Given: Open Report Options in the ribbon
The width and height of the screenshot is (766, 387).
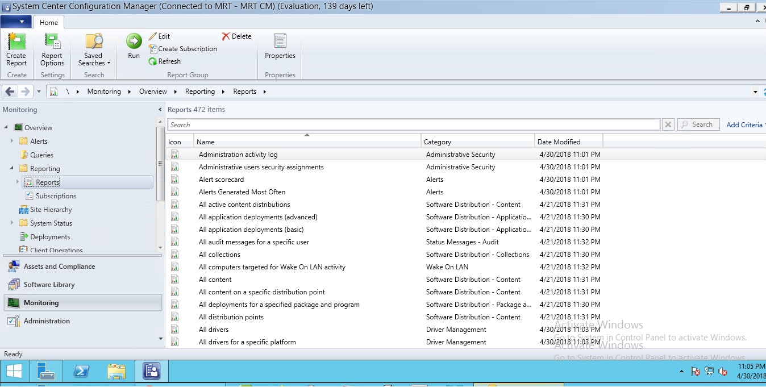Looking at the screenshot, I should 52,42.
